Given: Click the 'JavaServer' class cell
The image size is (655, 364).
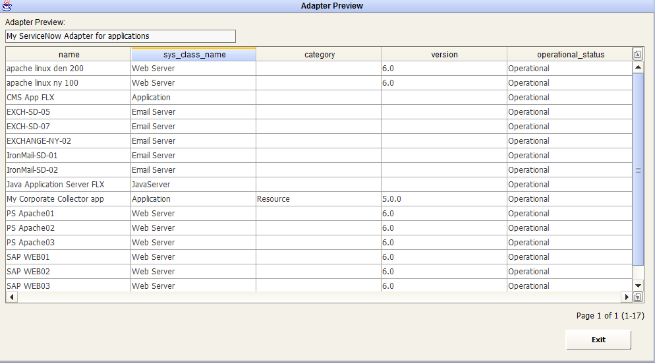Looking at the screenshot, I should (x=194, y=184).
